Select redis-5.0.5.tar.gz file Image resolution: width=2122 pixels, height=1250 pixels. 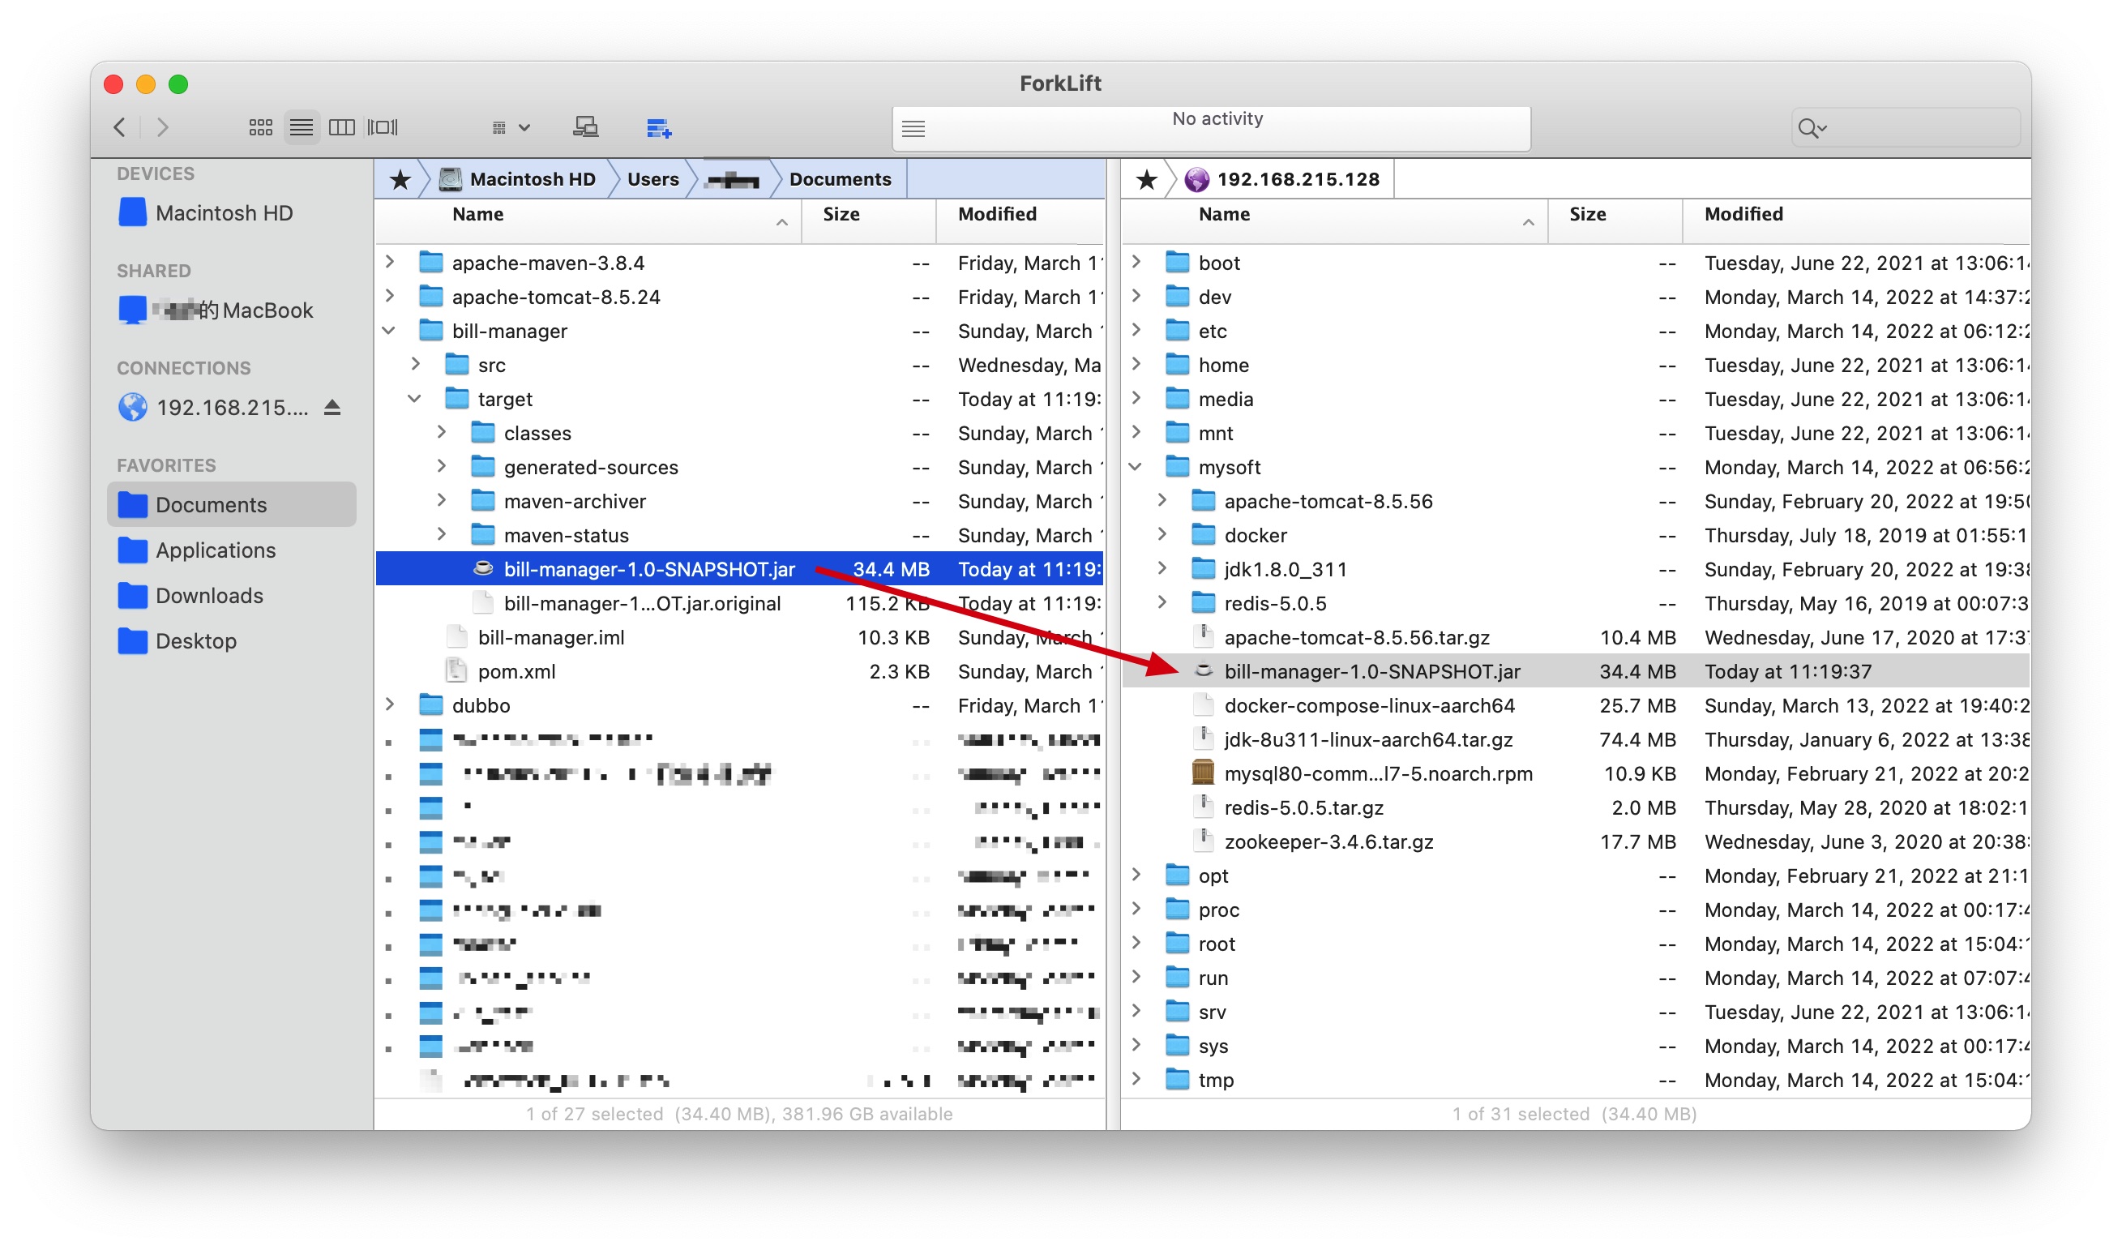1576,807
